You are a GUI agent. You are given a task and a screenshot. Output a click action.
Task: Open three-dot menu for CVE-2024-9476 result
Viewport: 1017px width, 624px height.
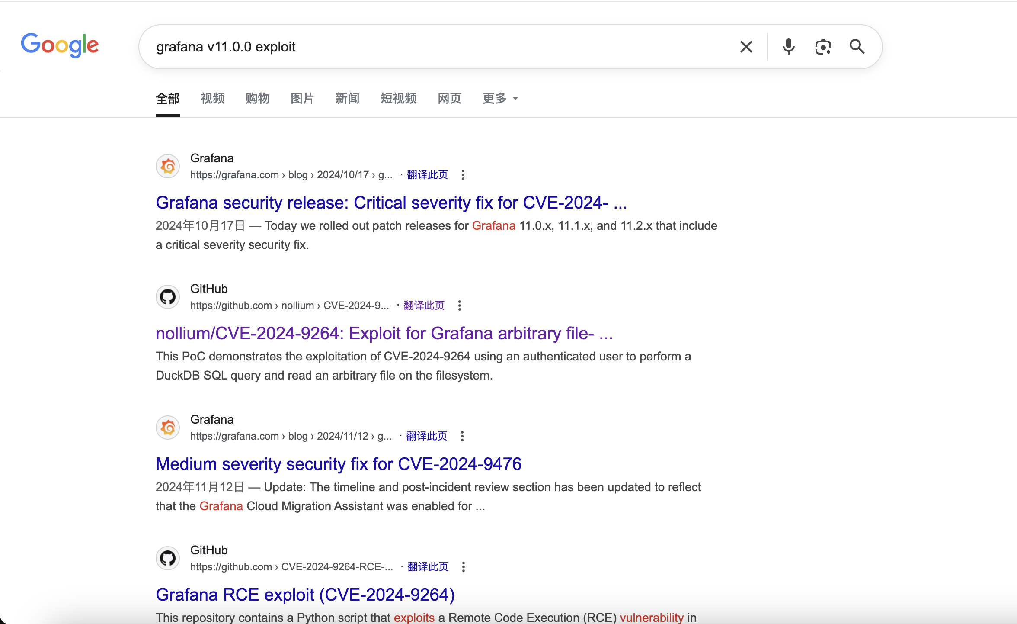coord(462,436)
